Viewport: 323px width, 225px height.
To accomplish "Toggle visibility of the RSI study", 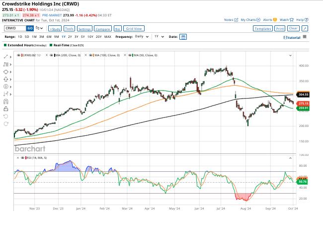I will pyautogui.click(x=23, y=158).
